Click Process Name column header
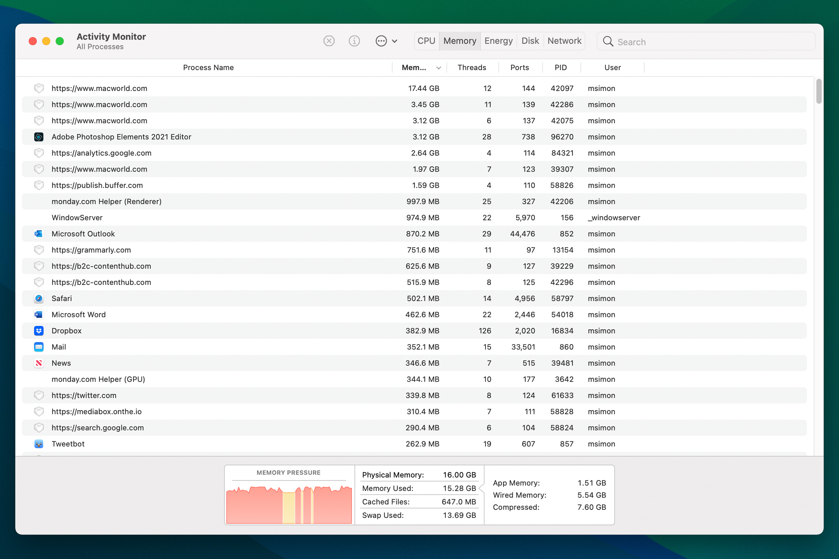Screen dimensions: 839x559 pyautogui.click(x=207, y=67)
